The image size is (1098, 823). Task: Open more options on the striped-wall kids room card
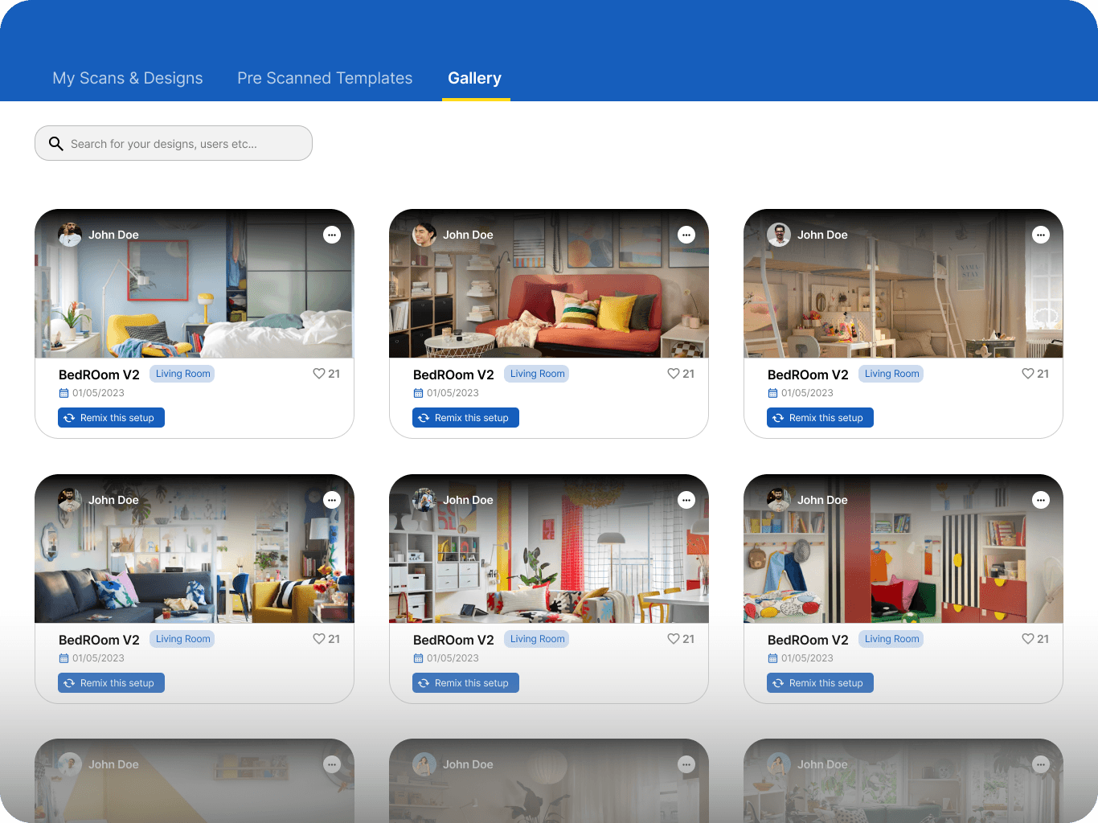pos(1041,500)
